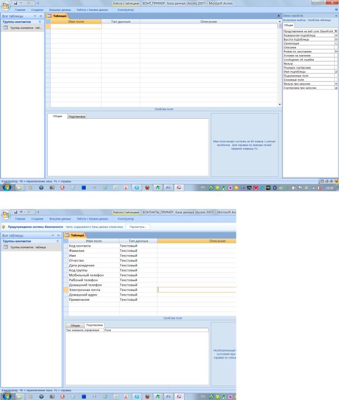This screenshot has width=339, height=400.
Task: Click taskbar clock showing 10:38
Action: tap(329, 188)
